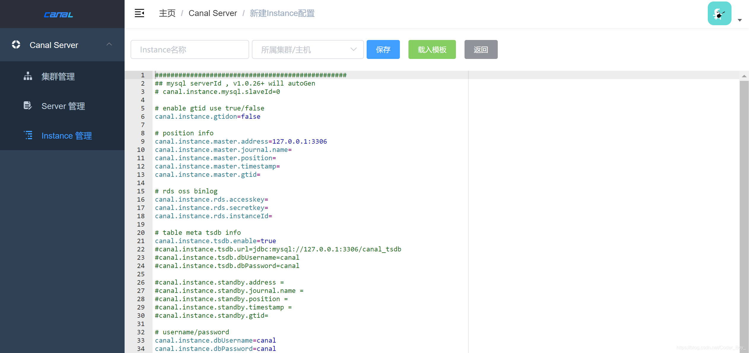Click the 'canal.instance.rds.accesskey=' line
The image size is (749, 353).
(x=211, y=199)
